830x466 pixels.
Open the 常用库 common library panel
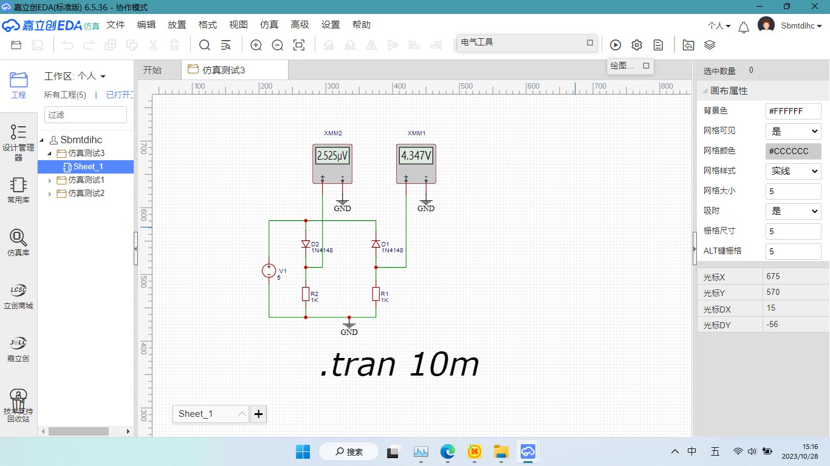pyautogui.click(x=18, y=190)
